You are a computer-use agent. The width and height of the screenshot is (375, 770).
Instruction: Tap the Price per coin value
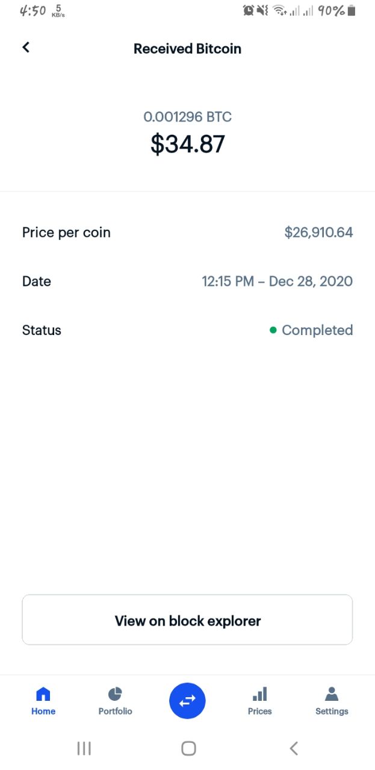pyautogui.click(x=318, y=232)
